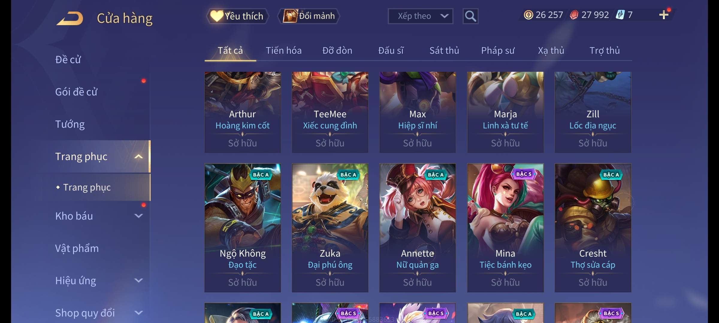The image size is (719, 323).
Task: Select Mina Tiệc bánh kẹo skin card
Action: coord(505,228)
